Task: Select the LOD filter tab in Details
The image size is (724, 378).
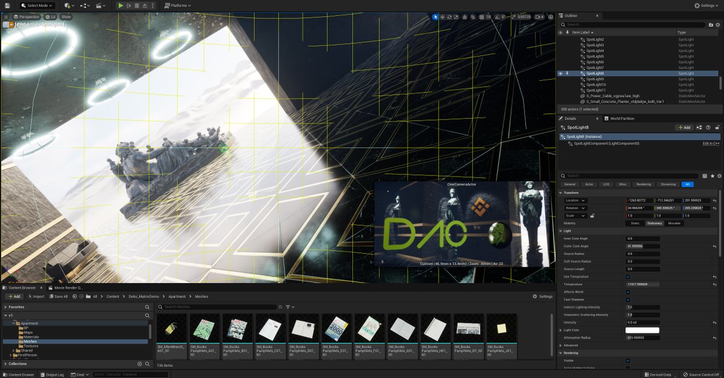Action: point(606,184)
